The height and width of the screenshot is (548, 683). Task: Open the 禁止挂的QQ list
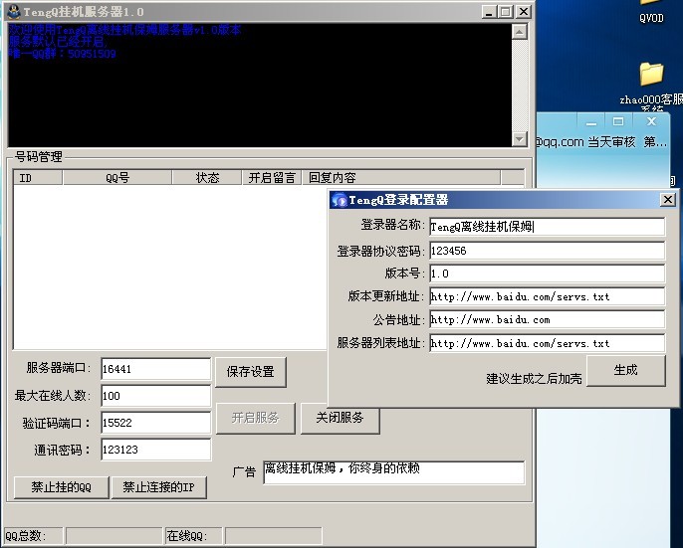point(61,487)
